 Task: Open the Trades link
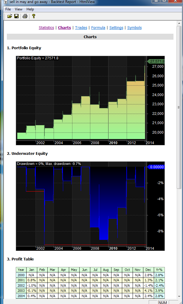click(81, 27)
